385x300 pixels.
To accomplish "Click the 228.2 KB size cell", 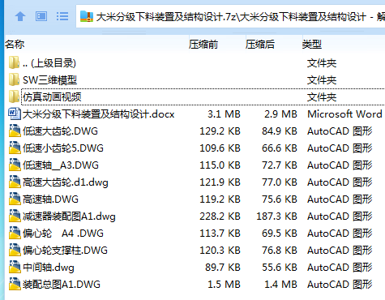I will pyautogui.click(x=220, y=216).
